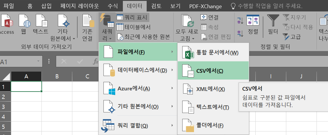Open the PDF-XChange tab
This screenshot has width=328, height=135.
(205, 6)
